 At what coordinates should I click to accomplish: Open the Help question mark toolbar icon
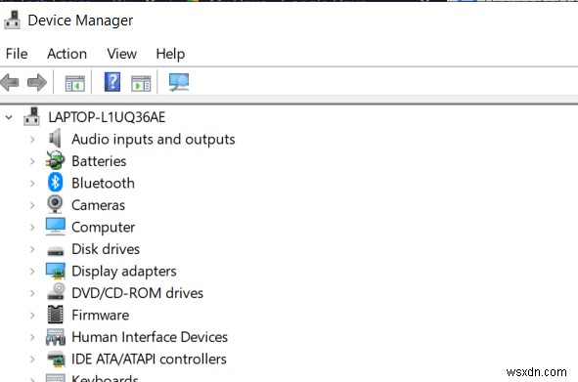(112, 82)
